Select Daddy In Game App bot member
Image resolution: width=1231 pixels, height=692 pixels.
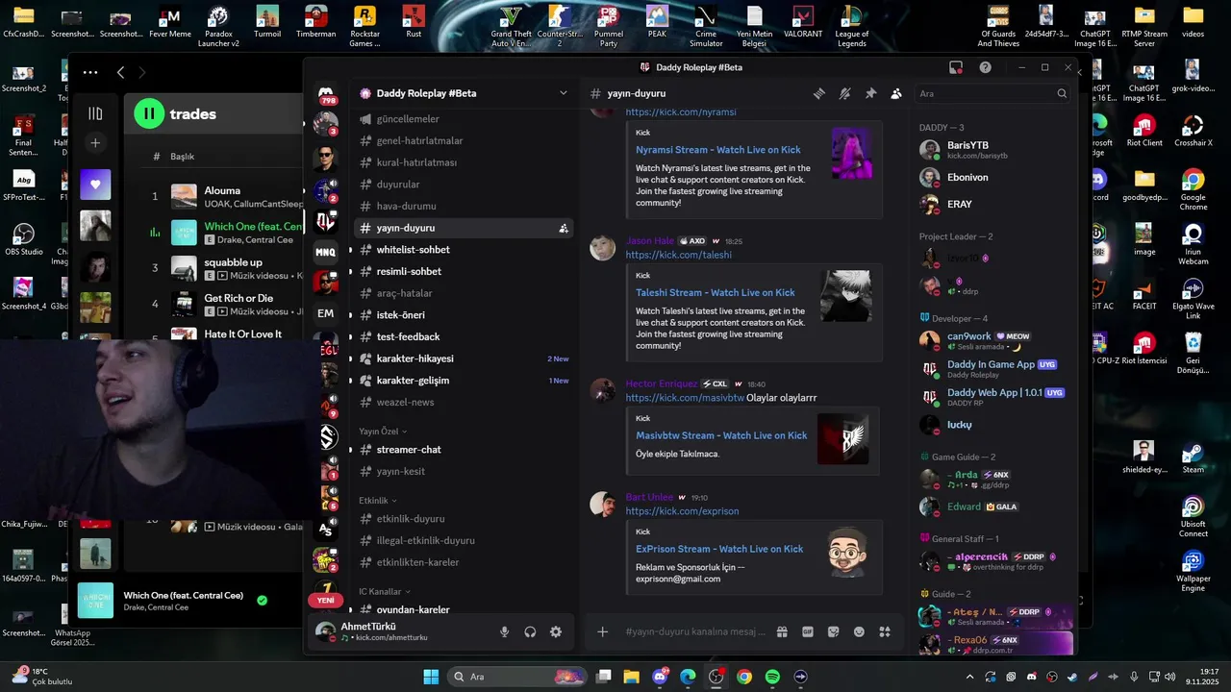pos(994,368)
